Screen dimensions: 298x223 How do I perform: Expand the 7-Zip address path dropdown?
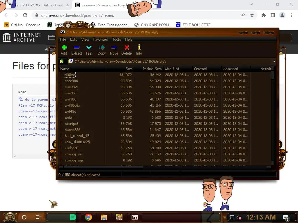coord(274,62)
